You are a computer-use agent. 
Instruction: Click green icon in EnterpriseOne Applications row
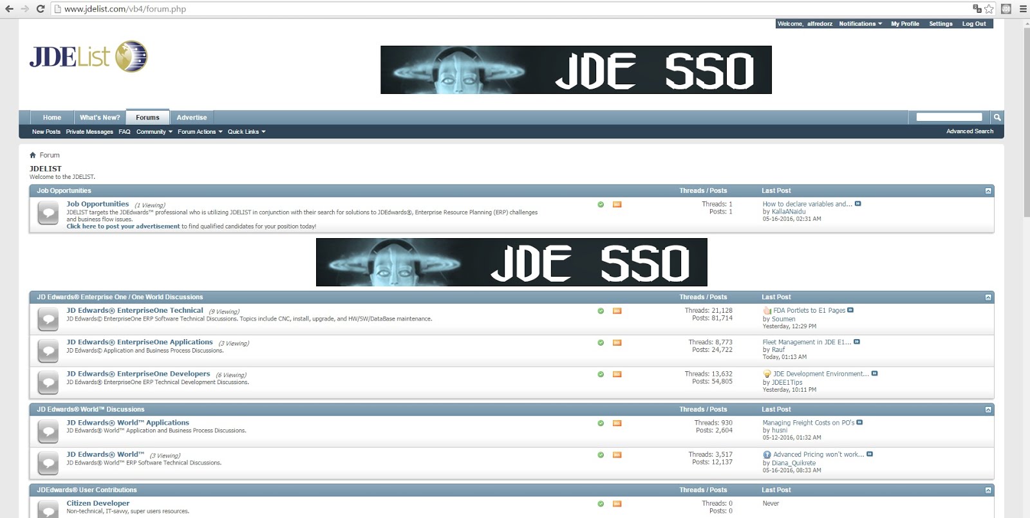point(601,343)
